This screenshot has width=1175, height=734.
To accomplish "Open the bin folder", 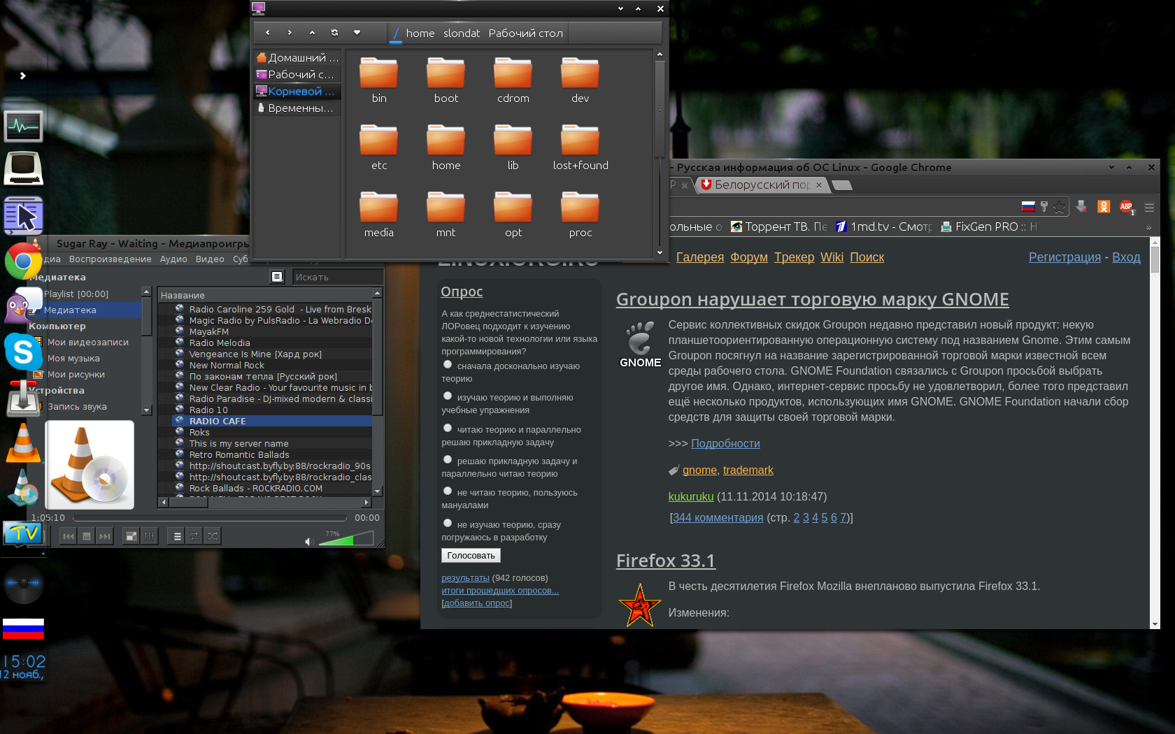I will [x=379, y=80].
